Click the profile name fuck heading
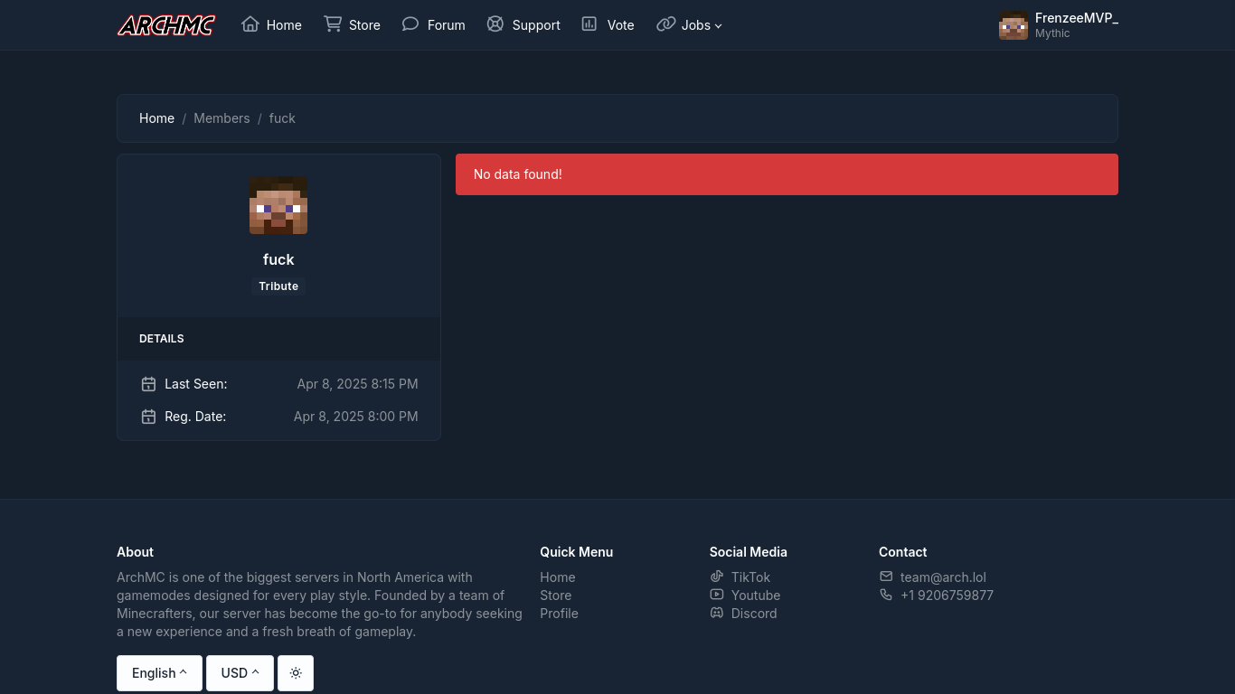The image size is (1235, 694). coord(278,259)
